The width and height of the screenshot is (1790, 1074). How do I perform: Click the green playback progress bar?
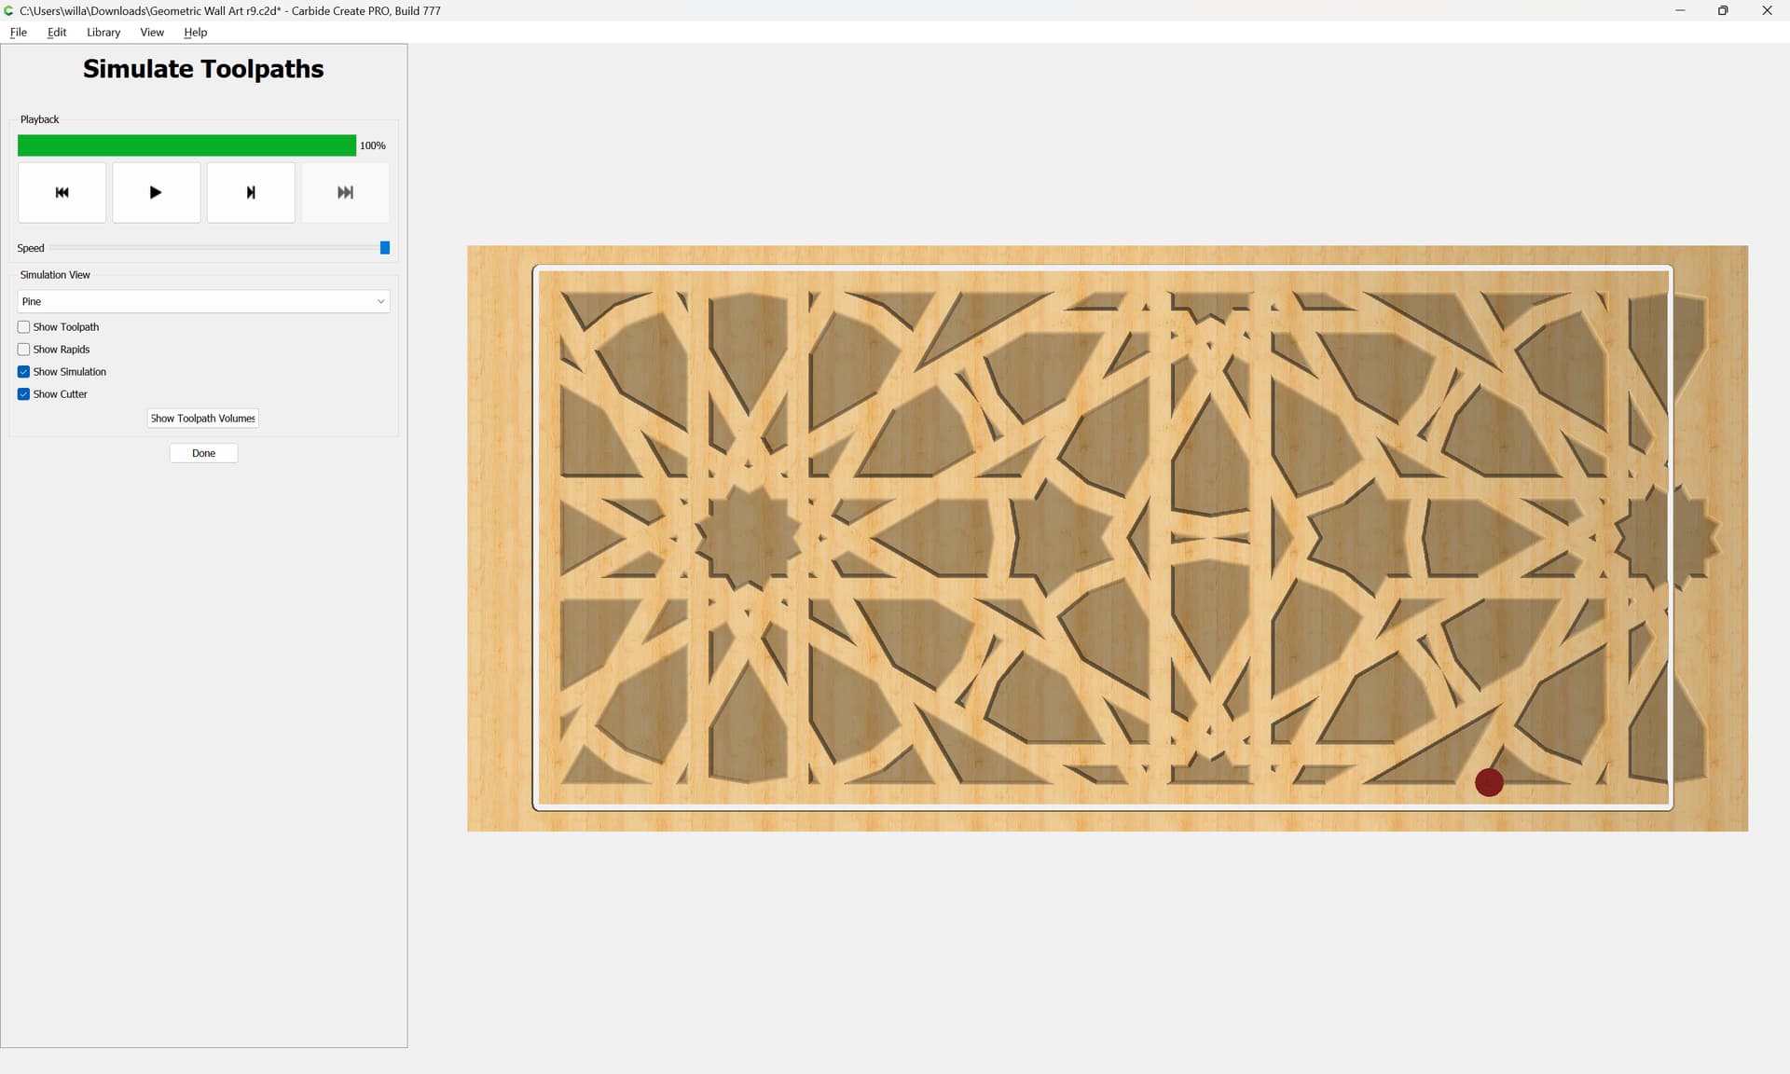pos(186,145)
